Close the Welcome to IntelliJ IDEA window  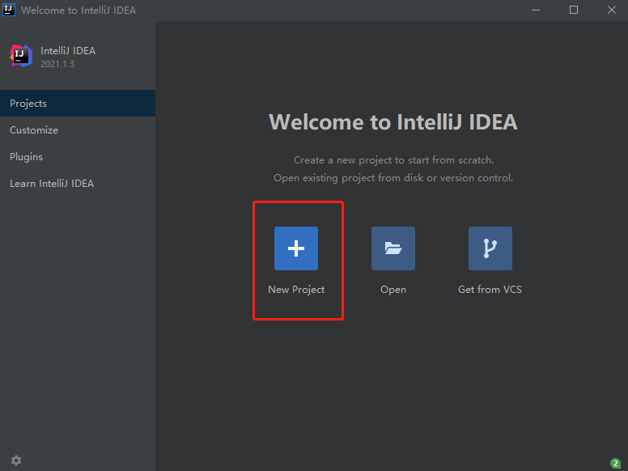[609, 10]
